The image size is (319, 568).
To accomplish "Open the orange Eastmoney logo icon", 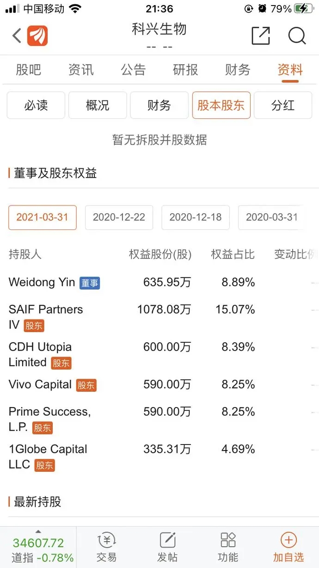I will [x=37, y=36].
